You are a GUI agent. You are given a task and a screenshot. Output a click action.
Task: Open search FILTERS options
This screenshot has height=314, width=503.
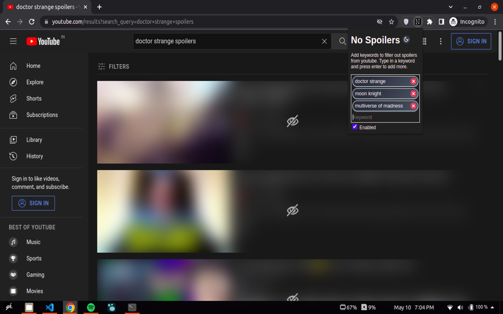point(114,67)
